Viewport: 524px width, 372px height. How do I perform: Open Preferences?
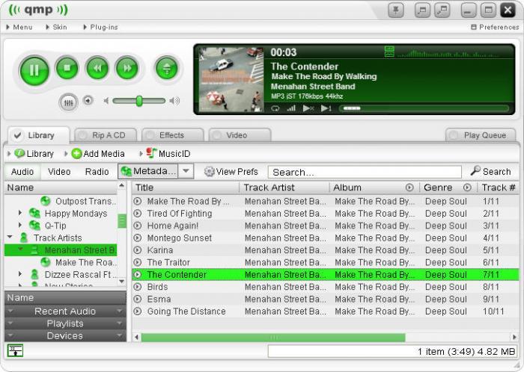point(495,28)
